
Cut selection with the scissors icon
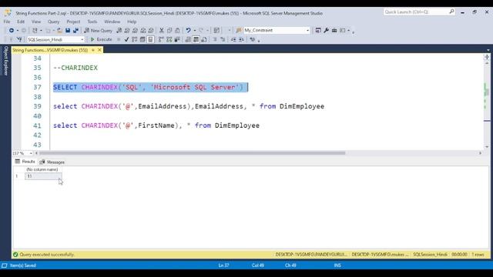point(161,31)
